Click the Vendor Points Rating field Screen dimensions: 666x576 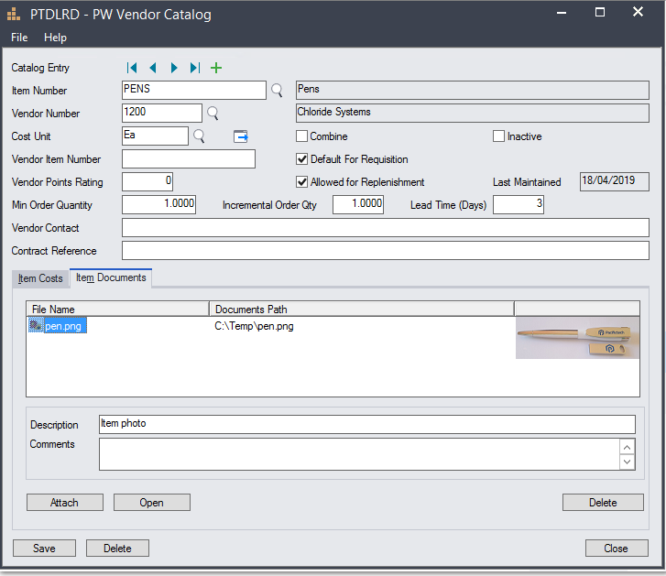click(147, 182)
